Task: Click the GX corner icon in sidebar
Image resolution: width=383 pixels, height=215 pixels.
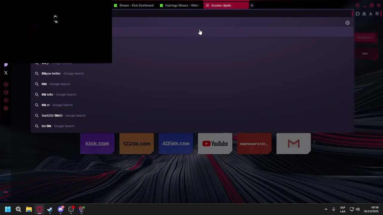Action: coord(6,192)
